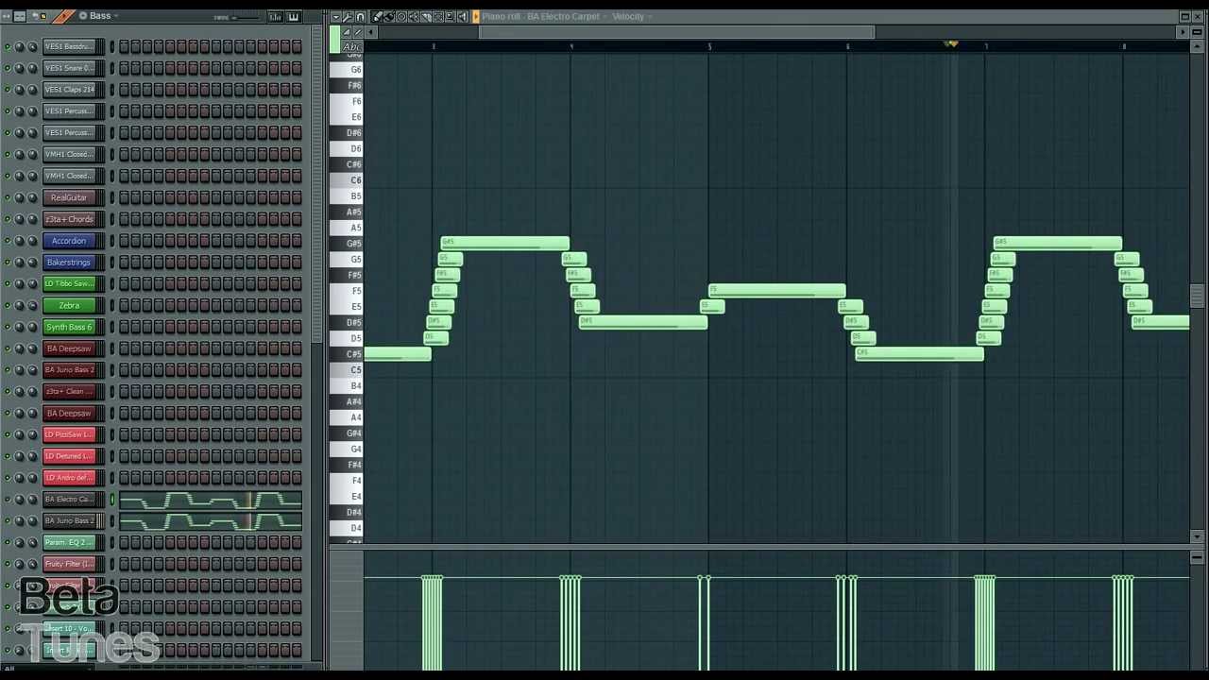This screenshot has width=1209, height=680.
Task: Open the Accordion channel button
Action: [69, 241]
